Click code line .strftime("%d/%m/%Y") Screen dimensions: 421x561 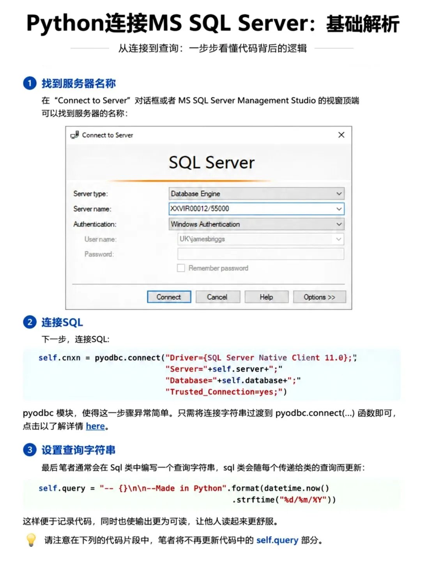coord(284,499)
